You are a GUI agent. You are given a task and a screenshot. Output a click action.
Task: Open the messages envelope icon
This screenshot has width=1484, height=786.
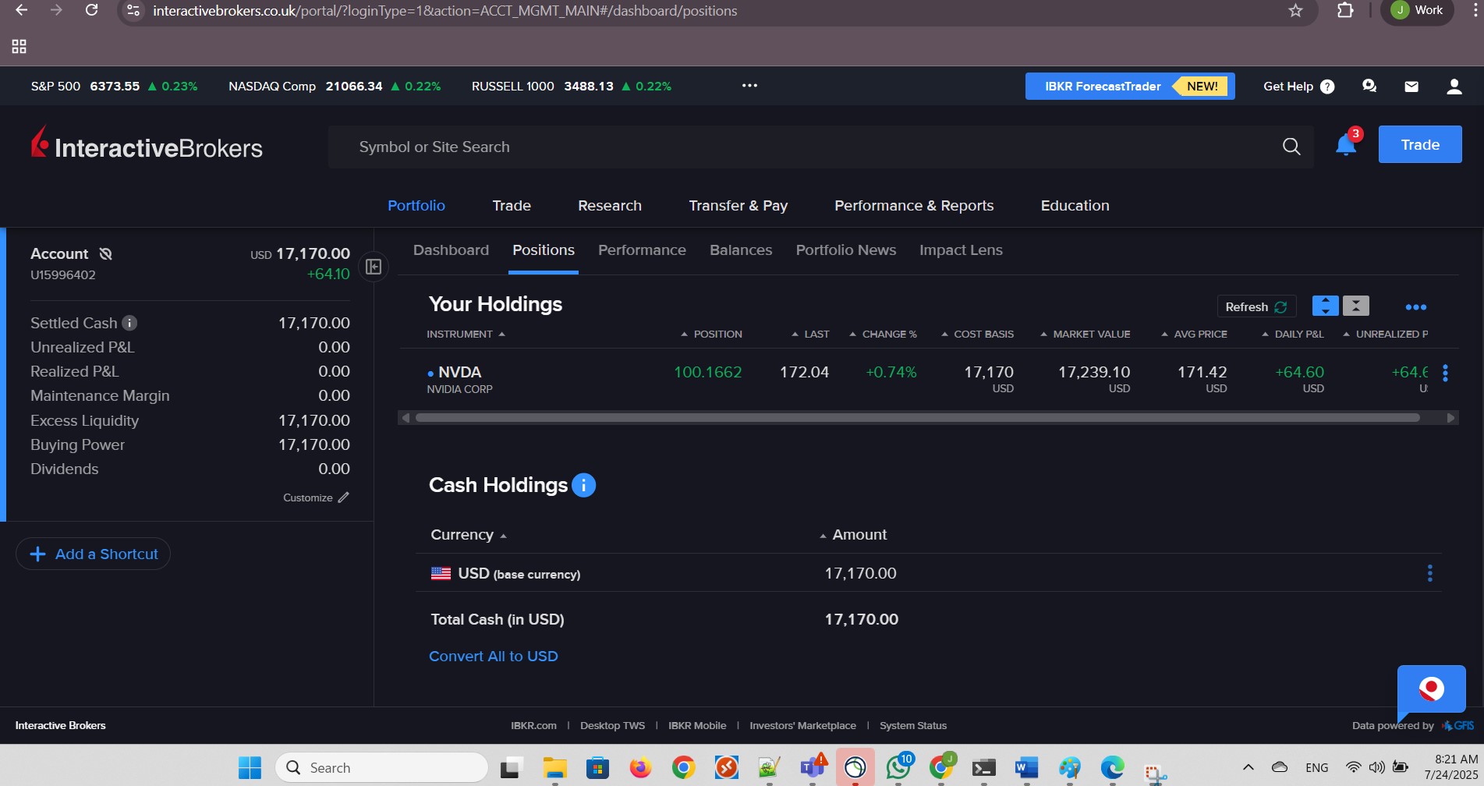click(x=1411, y=87)
